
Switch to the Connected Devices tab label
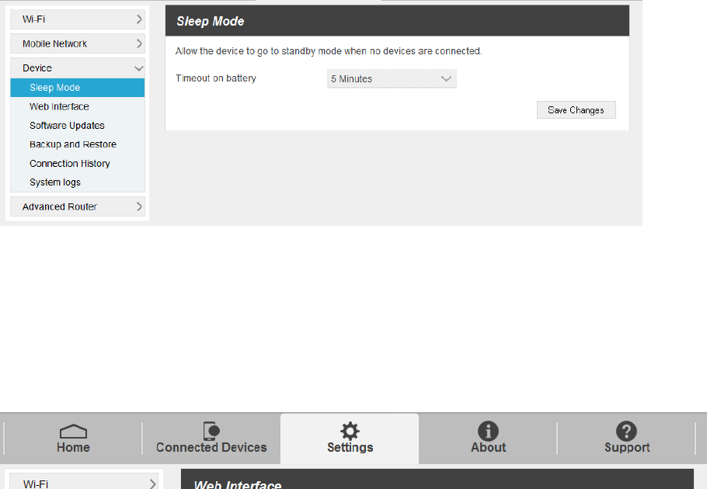211,447
